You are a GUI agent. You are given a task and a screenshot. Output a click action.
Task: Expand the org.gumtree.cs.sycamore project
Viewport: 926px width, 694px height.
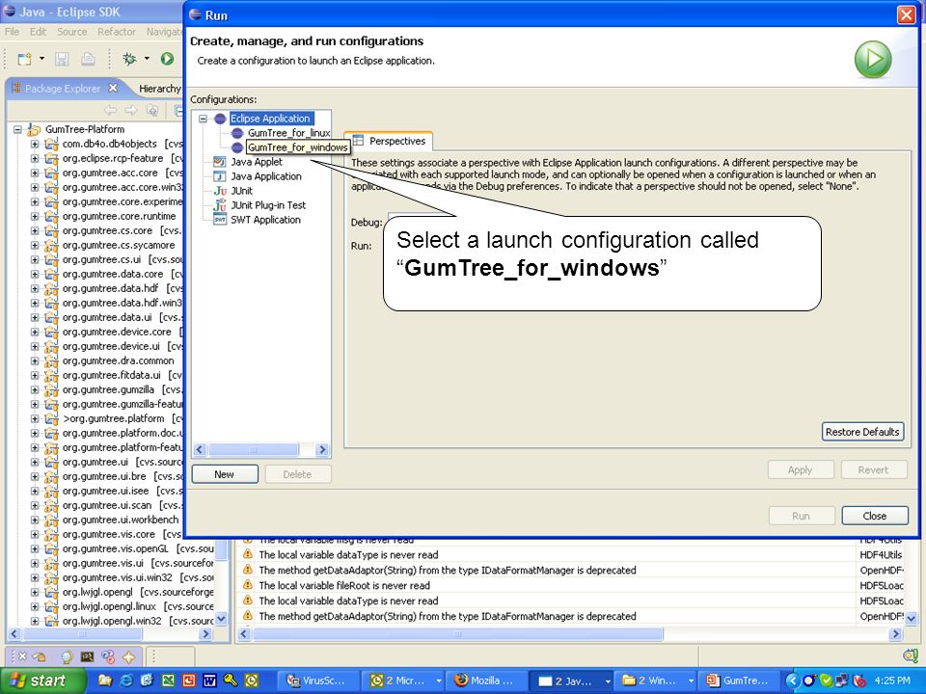tap(35, 245)
